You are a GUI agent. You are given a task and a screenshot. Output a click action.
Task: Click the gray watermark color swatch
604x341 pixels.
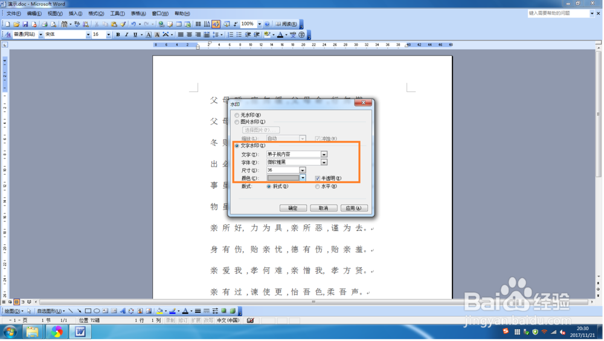tap(283, 178)
